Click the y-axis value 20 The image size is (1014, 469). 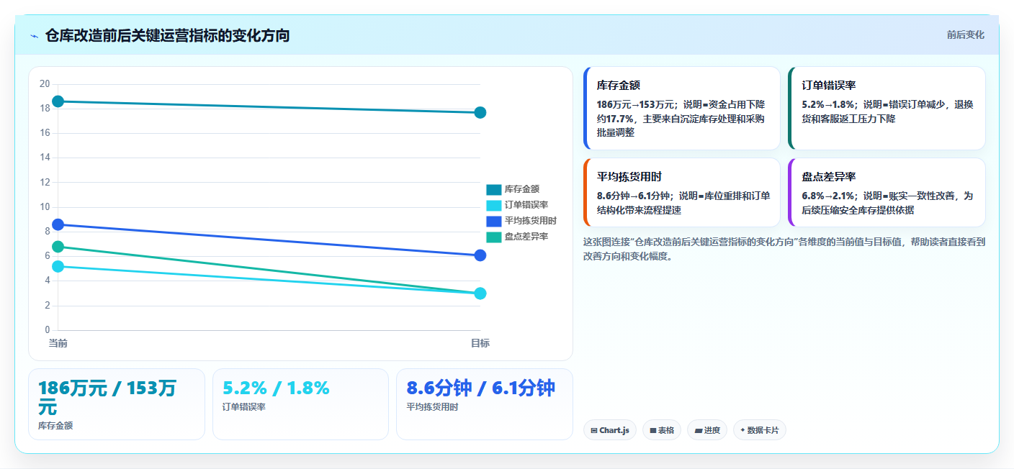[x=45, y=84]
